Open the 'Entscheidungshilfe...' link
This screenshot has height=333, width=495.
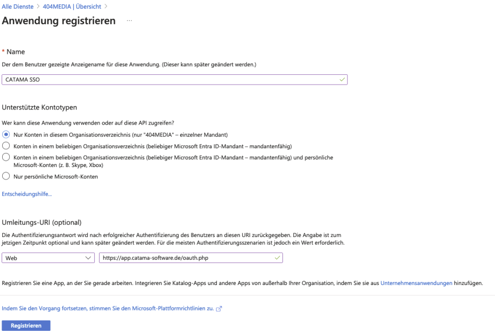pyautogui.click(x=27, y=194)
